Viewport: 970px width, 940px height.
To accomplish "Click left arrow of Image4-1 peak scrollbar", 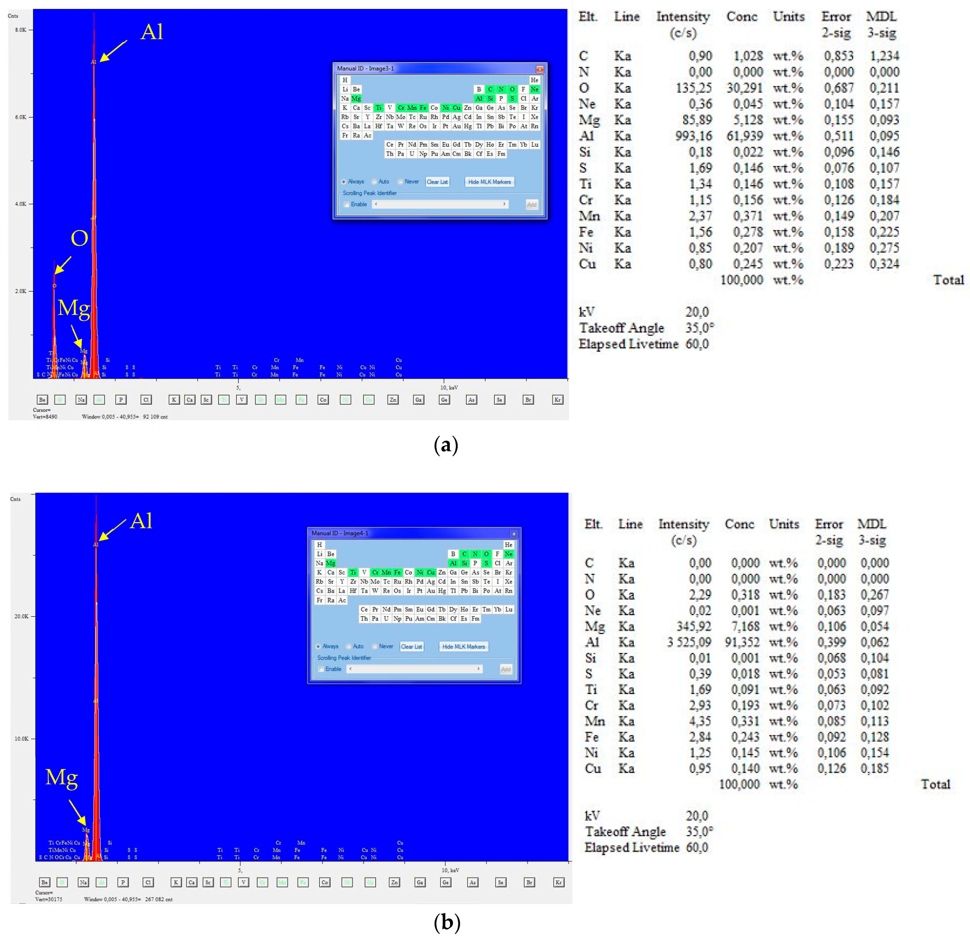I will (350, 669).
